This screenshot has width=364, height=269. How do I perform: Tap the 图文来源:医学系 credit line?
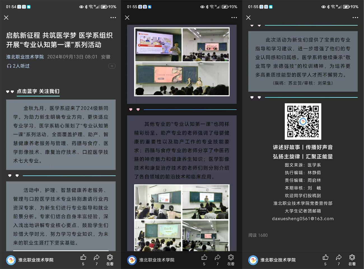coord(303,165)
